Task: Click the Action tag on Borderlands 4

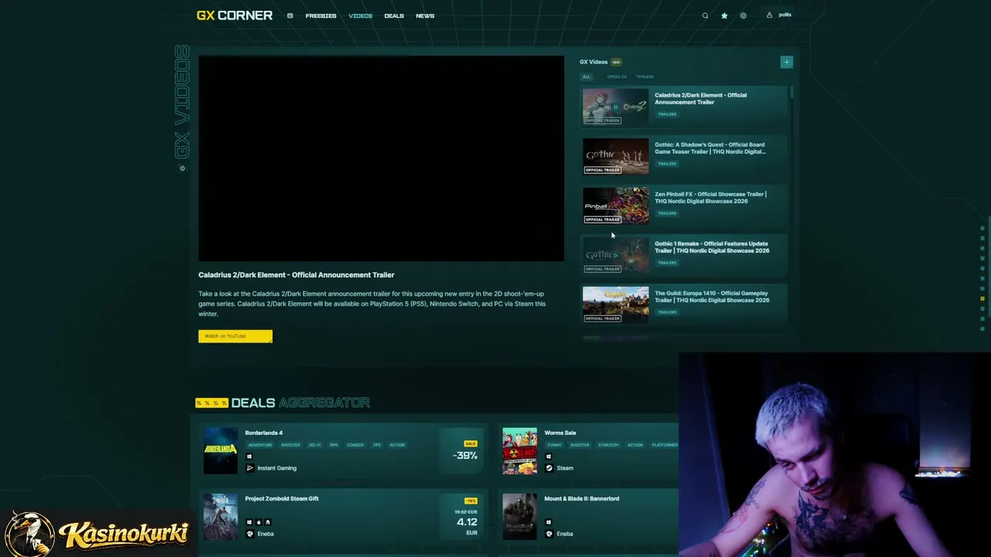Action: 397,445
